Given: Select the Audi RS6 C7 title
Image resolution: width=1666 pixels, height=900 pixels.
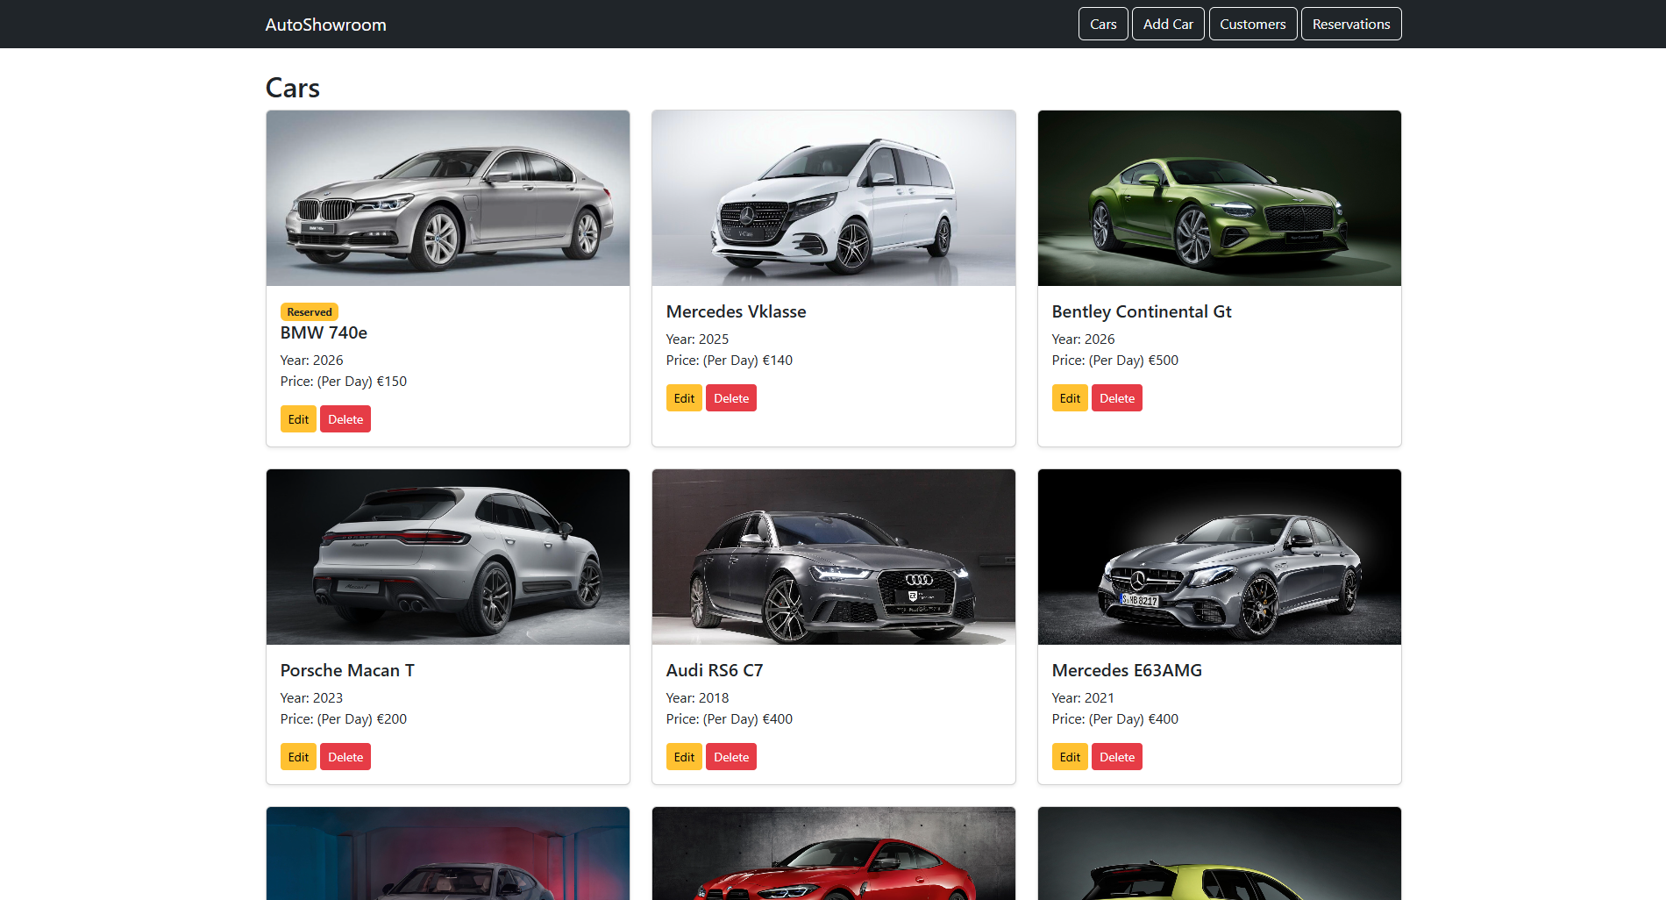Looking at the screenshot, I should (715, 670).
